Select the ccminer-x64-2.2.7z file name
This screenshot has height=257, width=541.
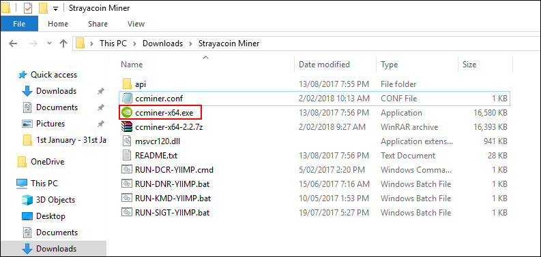[x=169, y=127]
